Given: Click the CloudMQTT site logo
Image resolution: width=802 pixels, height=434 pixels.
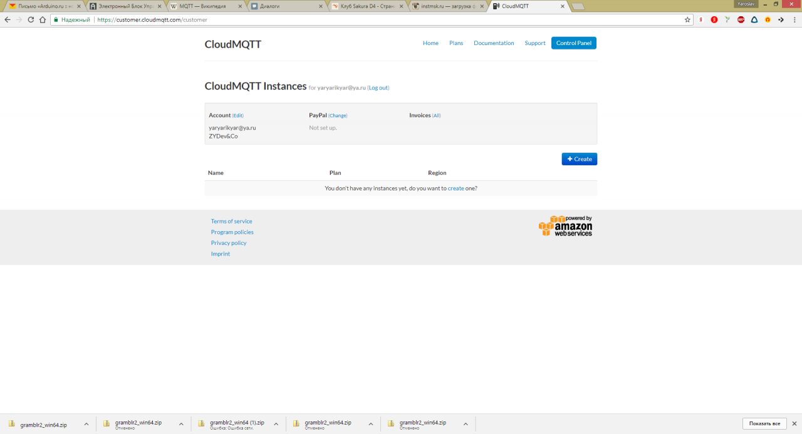Looking at the screenshot, I should coord(233,44).
